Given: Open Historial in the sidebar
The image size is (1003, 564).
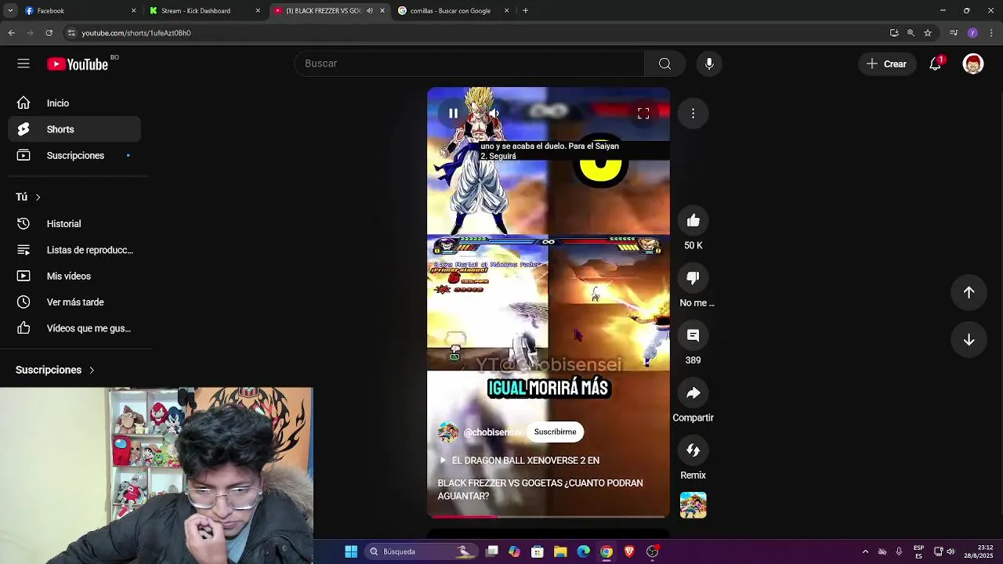Looking at the screenshot, I should 74,224.
